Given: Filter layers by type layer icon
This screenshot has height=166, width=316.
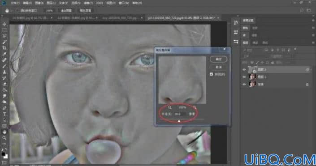Looking at the screenshot, I should click(x=278, y=50).
